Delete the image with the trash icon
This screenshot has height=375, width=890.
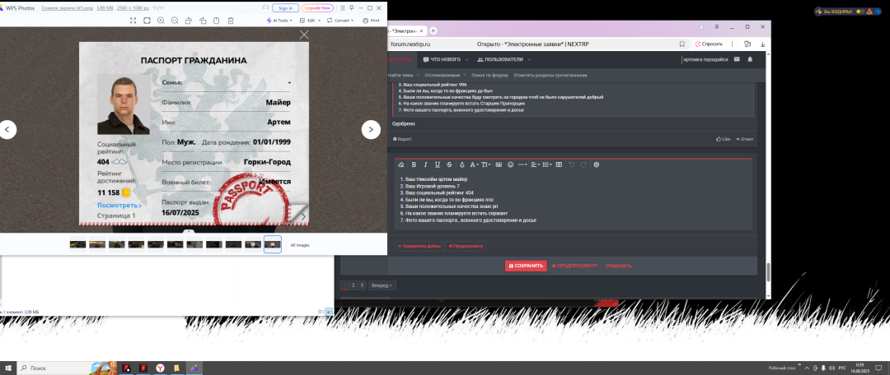tap(231, 21)
